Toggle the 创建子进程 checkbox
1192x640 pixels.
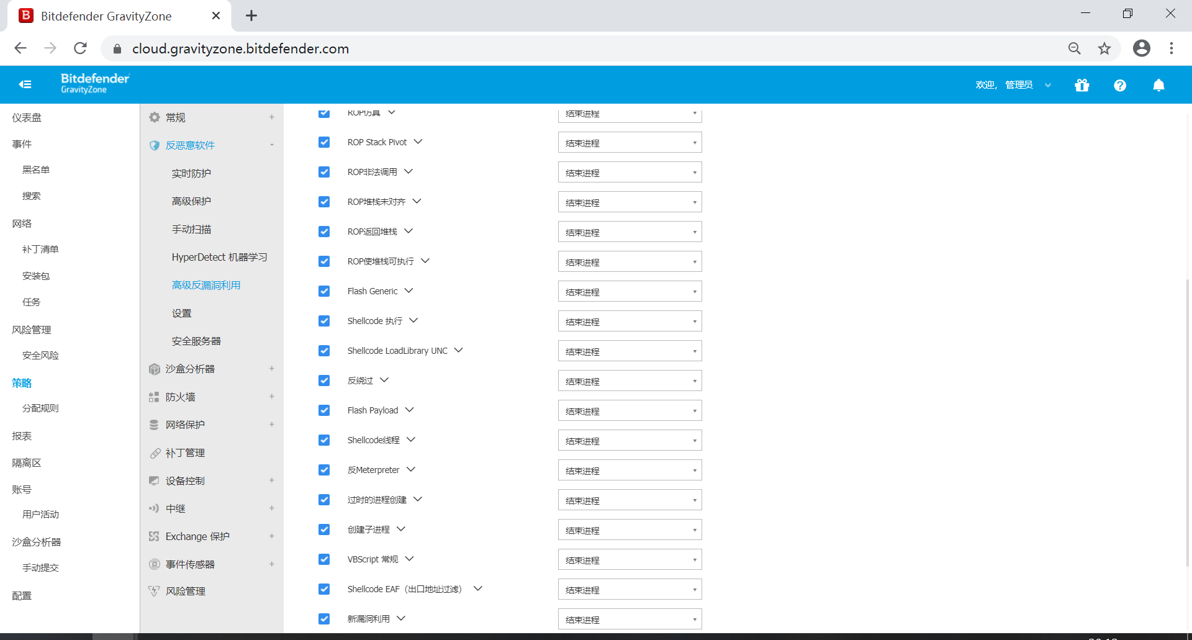(324, 530)
